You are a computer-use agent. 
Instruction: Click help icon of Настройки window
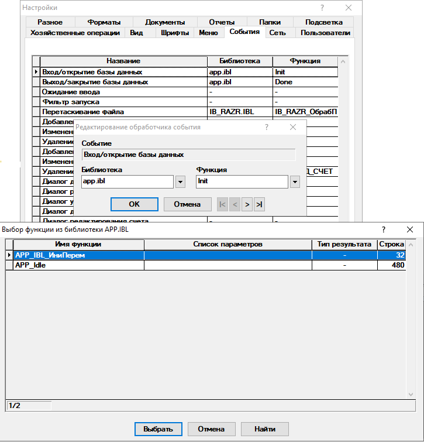click(x=322, y=8)
